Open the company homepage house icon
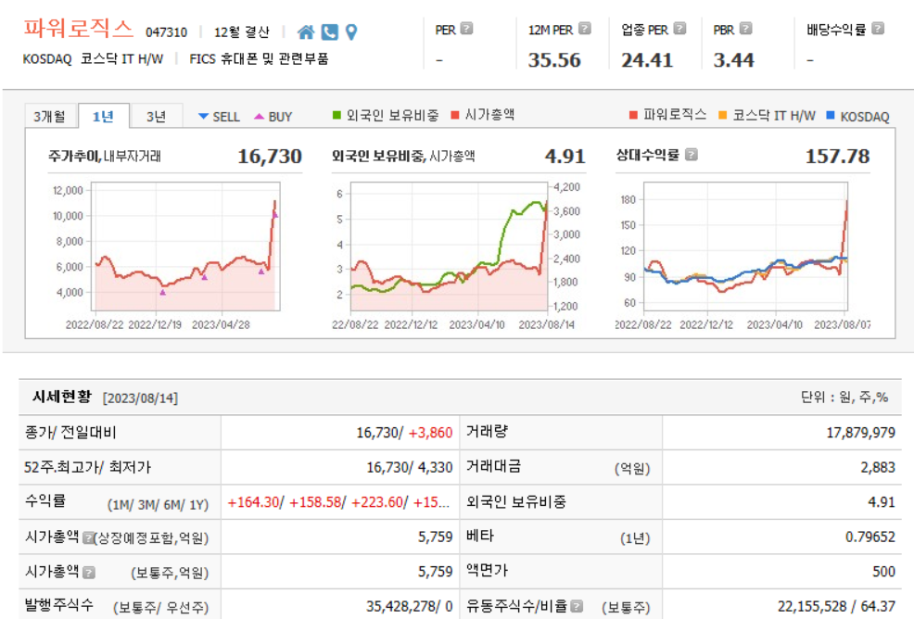Image resolution: width=914 pixels, height=619 pixels. coord(306,32)
